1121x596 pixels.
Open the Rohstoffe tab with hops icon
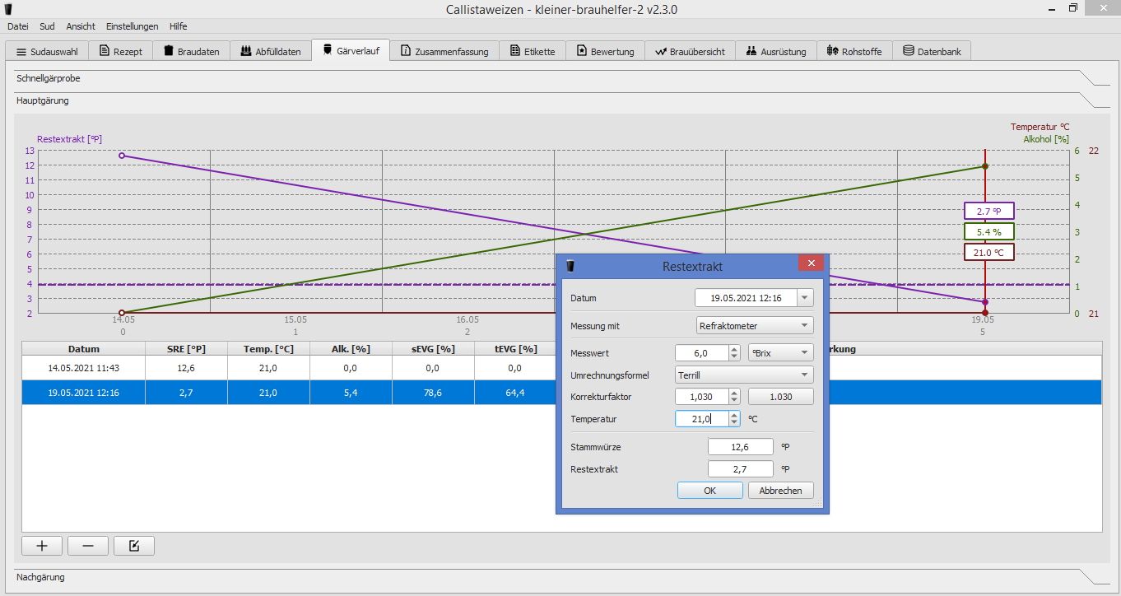(x=854, y=51)
